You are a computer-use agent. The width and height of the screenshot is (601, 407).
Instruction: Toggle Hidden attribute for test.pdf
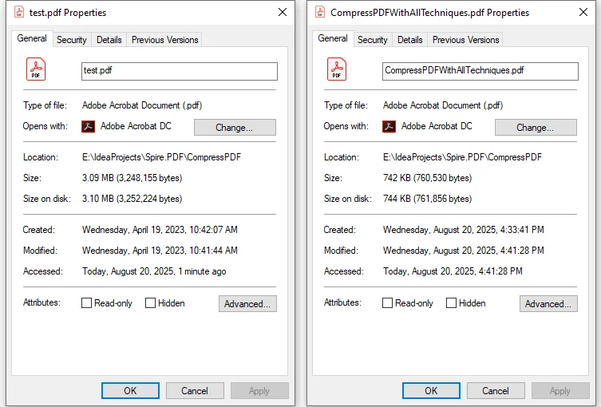point(150,303)
